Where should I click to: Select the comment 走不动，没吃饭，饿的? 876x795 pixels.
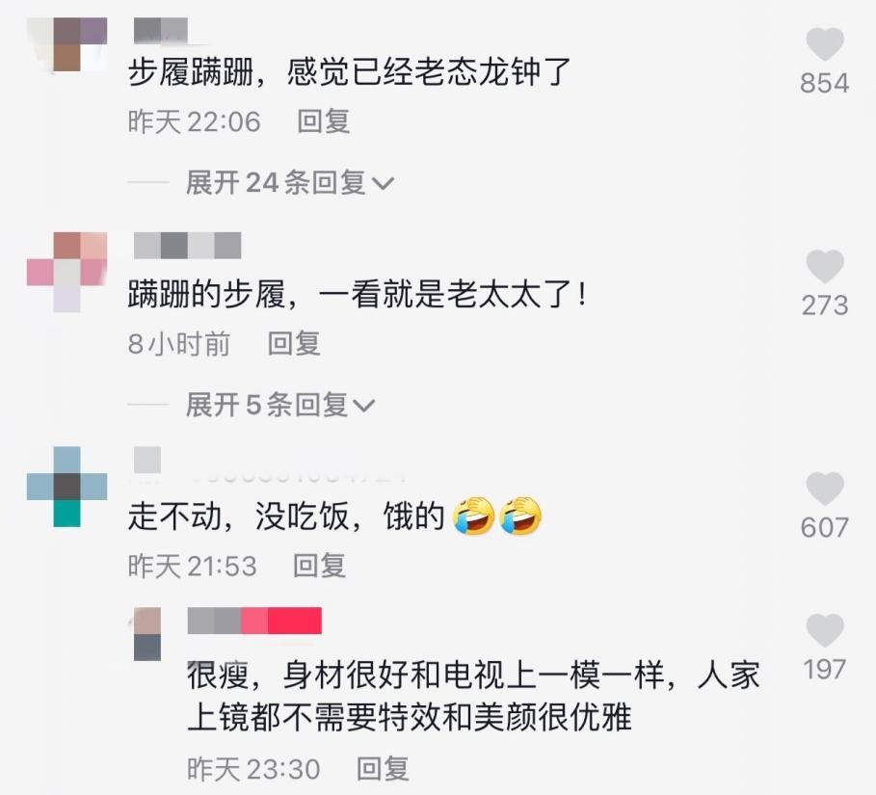[x=335, y=516]
